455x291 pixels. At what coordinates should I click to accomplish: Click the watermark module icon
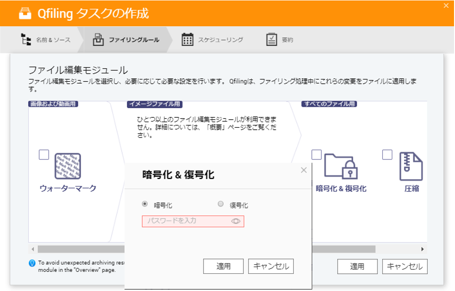[x=68, y=166]
